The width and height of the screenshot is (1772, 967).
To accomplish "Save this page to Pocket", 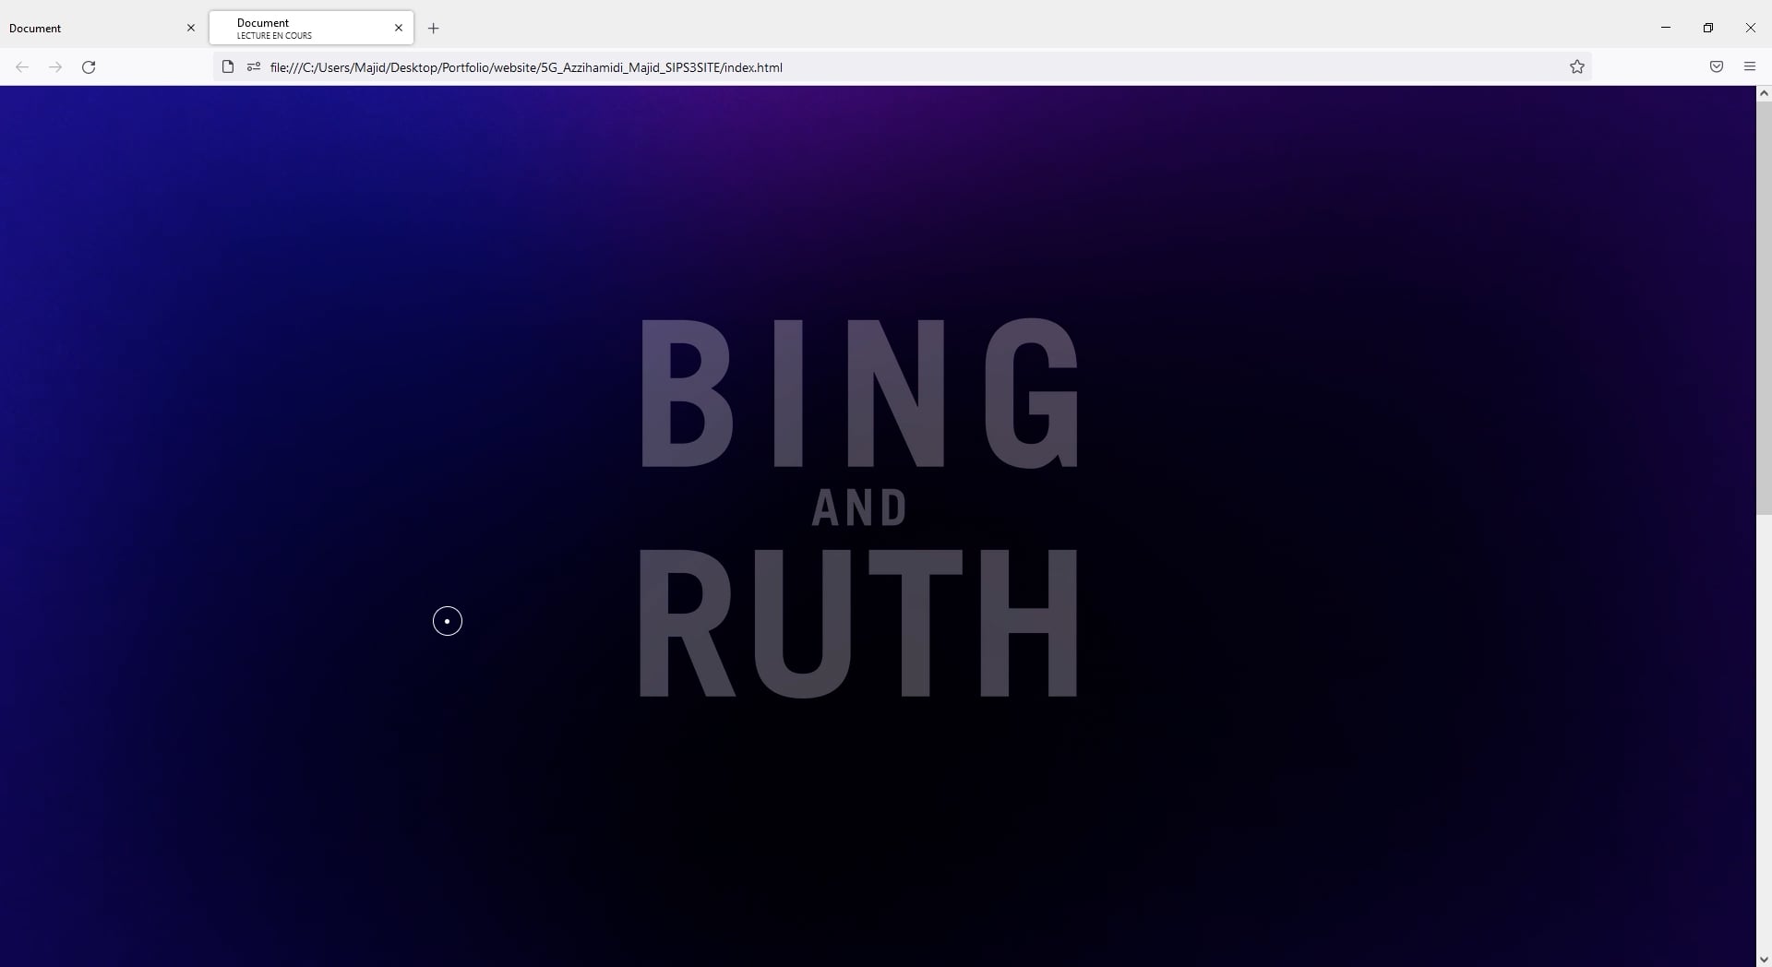I will coord(1717,66).
